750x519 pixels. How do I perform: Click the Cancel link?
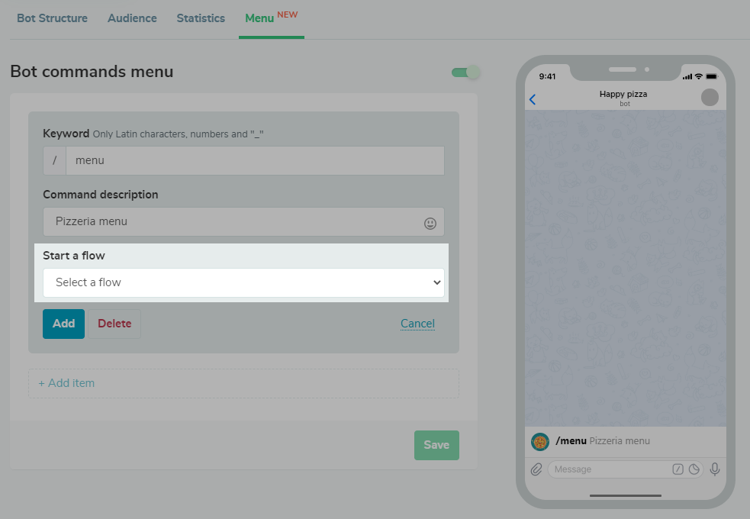coord(417,324)
